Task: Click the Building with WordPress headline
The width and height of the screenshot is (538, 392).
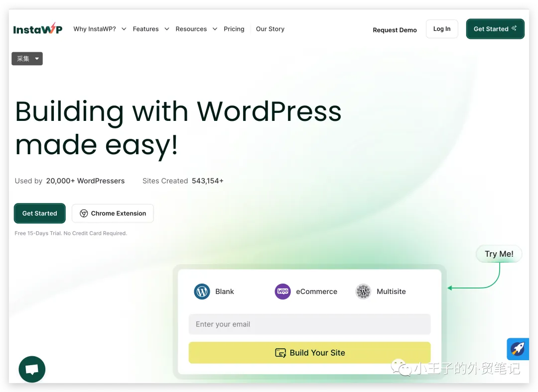Action: pos(178,128)
